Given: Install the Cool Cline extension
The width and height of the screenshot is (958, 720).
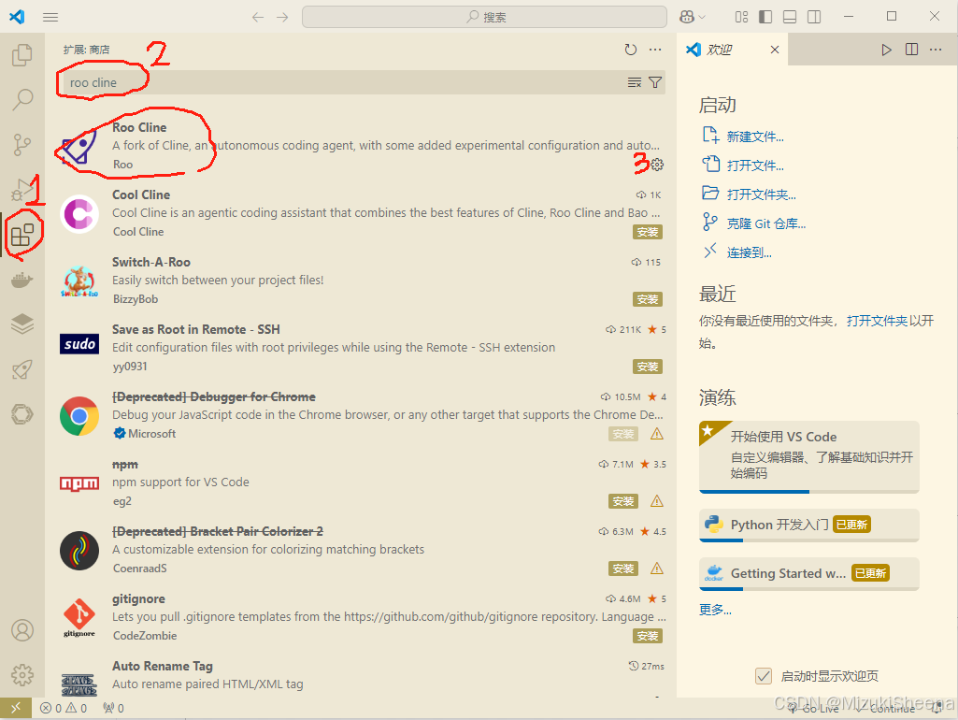Looking at the screenshot, I should point(648,232).
